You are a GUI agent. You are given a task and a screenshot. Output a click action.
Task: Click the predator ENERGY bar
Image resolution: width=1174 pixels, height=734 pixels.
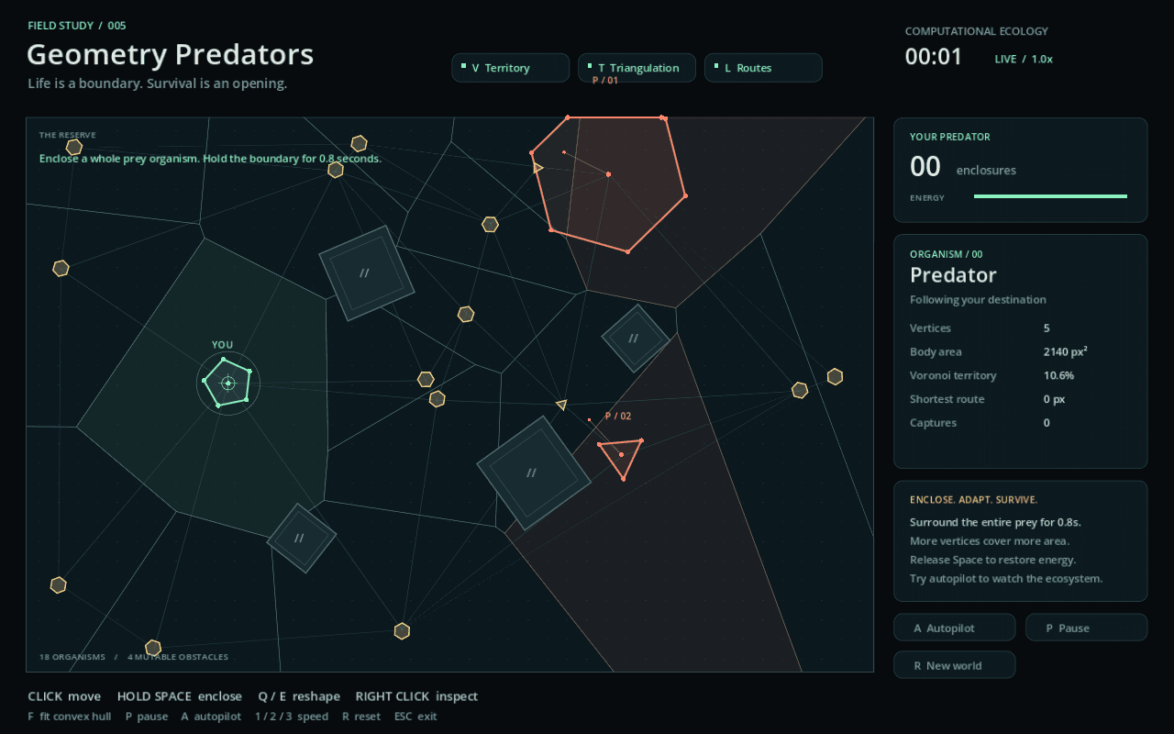(x=1050, y=196)
